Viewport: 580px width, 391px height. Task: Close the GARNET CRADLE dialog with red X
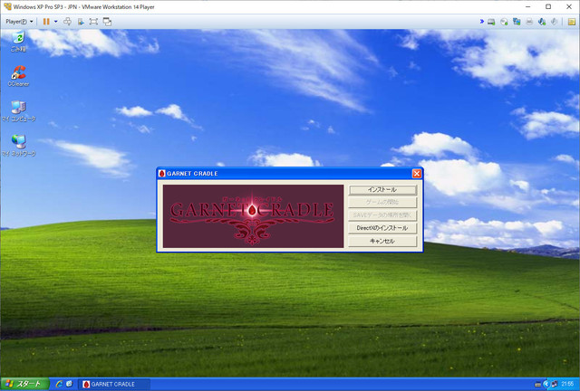417,174
